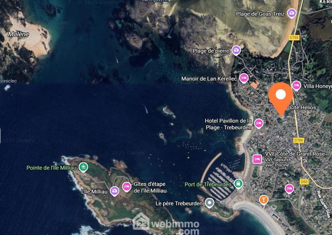Click the Pointe de l'île Milliau hiking icon
Viewport: 332px width, 235px height.
pyautogui.click(x=83, y=167)
